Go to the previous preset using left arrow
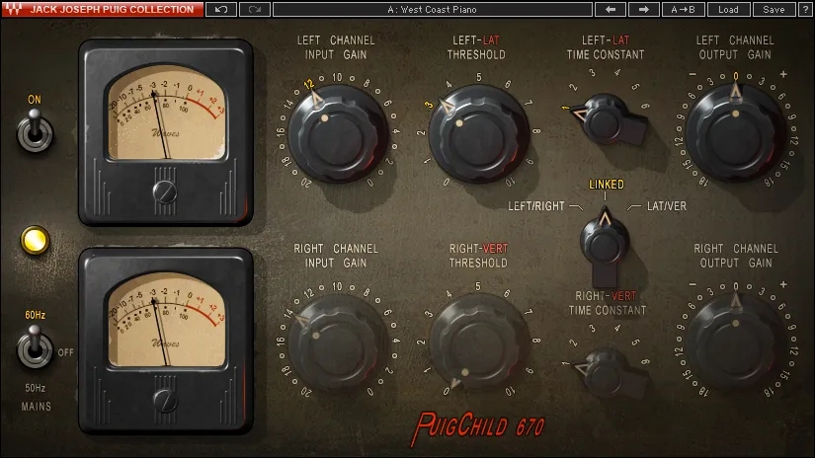This screenshot has width=815, height=458. point(610,9)
